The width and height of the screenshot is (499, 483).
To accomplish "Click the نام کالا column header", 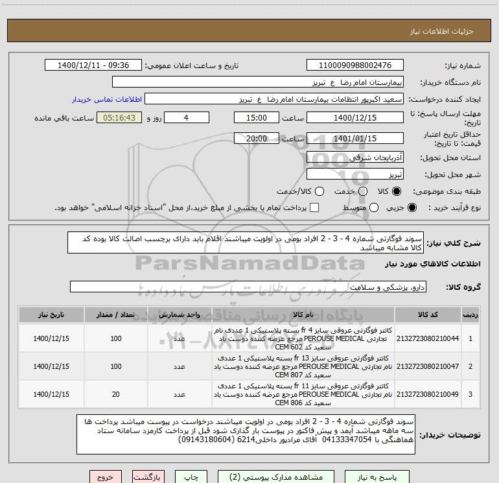I will click(303, 314).
